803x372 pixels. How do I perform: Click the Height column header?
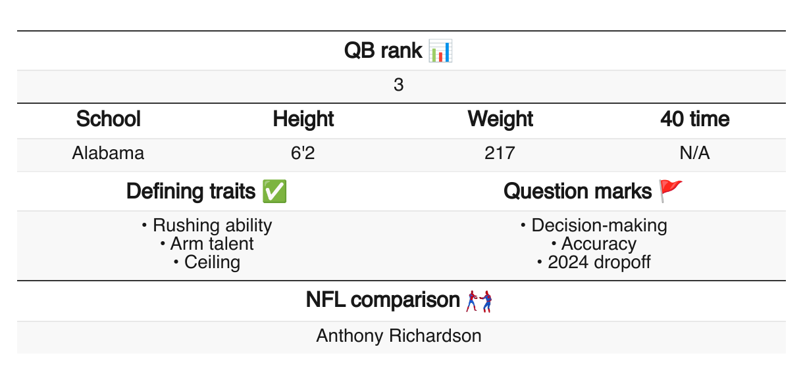point(303,119)
